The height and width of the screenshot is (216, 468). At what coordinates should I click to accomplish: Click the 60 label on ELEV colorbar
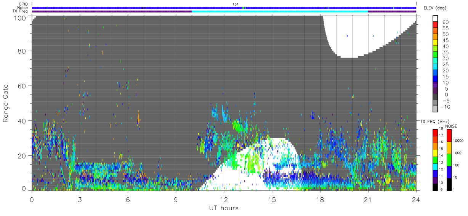445,22
